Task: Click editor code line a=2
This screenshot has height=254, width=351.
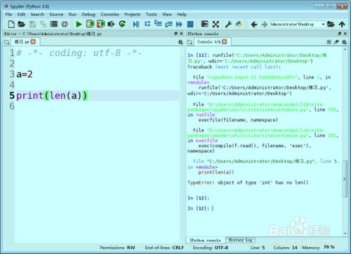Action: coord(25,74)
